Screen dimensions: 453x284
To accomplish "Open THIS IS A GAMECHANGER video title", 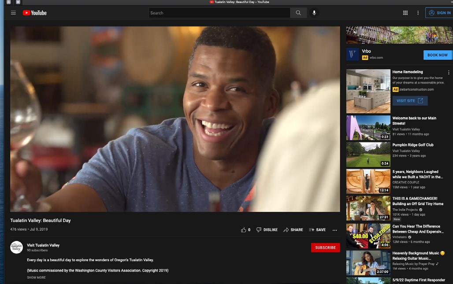I will pos(418,201).
